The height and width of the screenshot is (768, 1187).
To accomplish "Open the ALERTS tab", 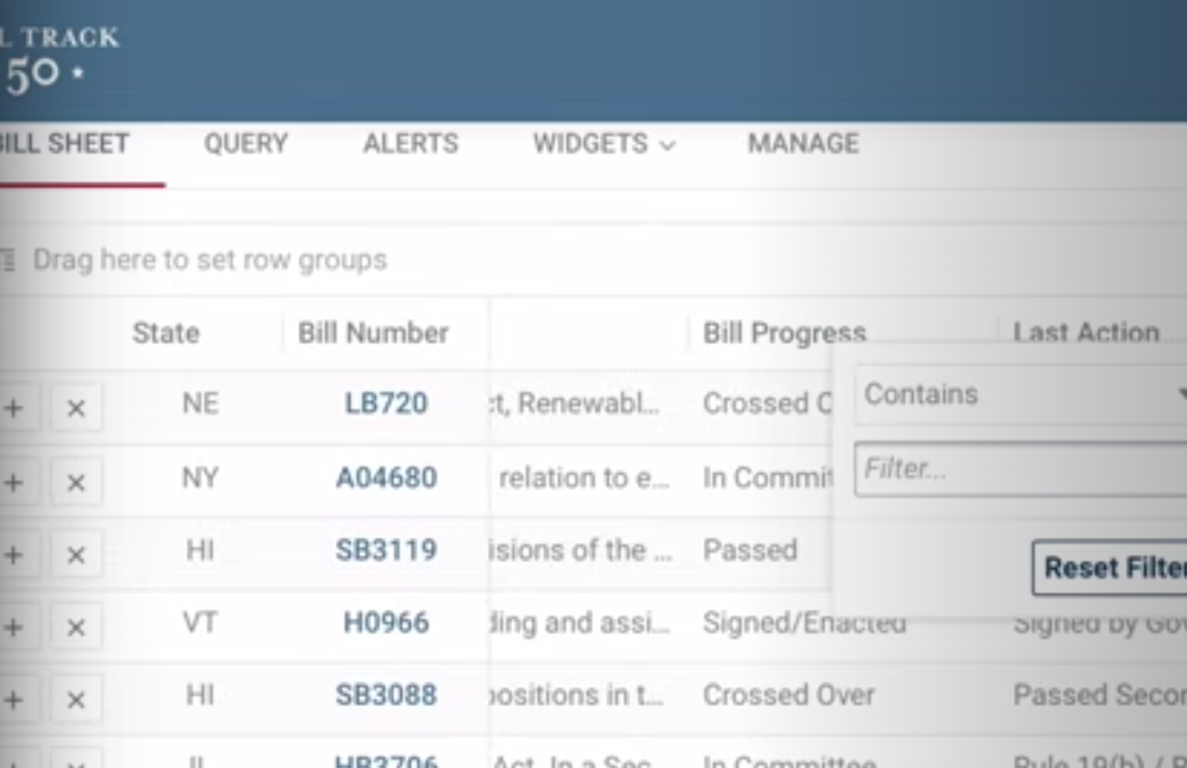I will 410,144.
